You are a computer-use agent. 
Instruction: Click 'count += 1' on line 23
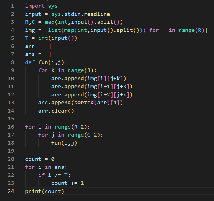coord(68,183)
